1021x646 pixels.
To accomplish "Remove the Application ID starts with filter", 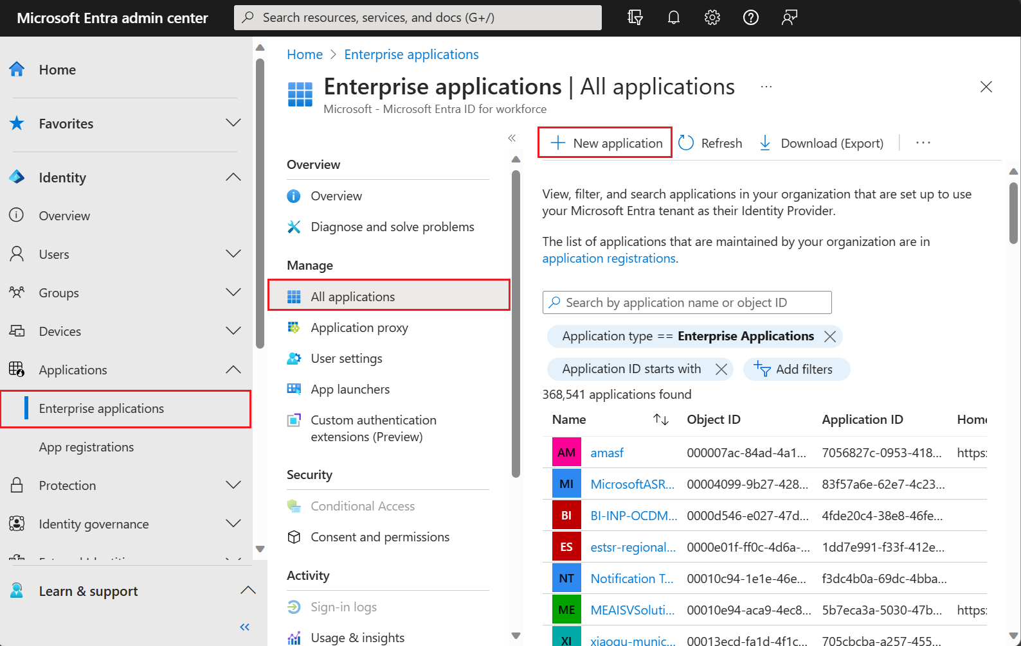I will click(x=721, y=369).
